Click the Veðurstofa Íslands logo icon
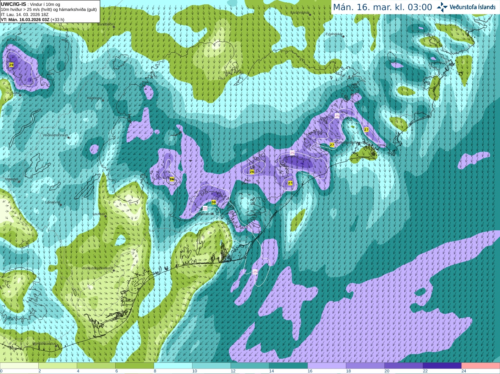The height and width of the screenshot is (374, 500). click(442, 7)
